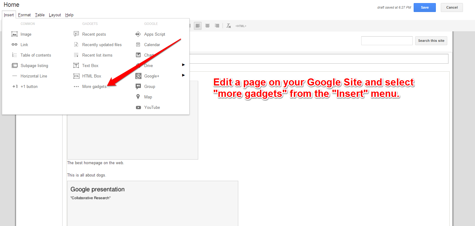Open the Layout menu
475x226 pixels.
tap(55, 15)
